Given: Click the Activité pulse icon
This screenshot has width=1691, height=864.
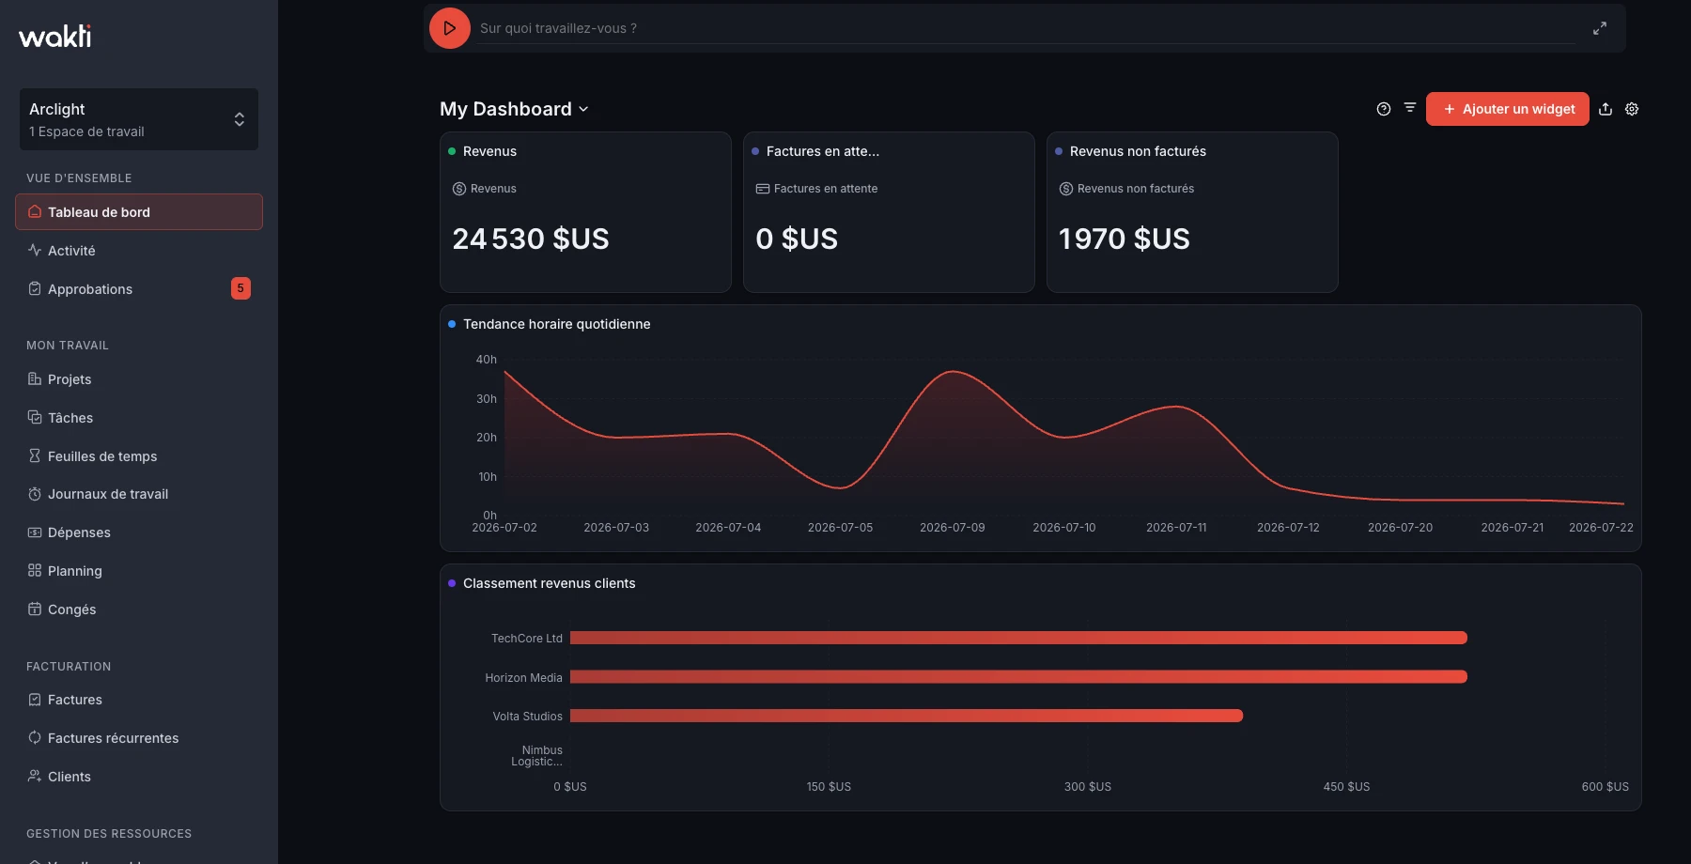Looking at the screenshot, I should click(35, 250).
